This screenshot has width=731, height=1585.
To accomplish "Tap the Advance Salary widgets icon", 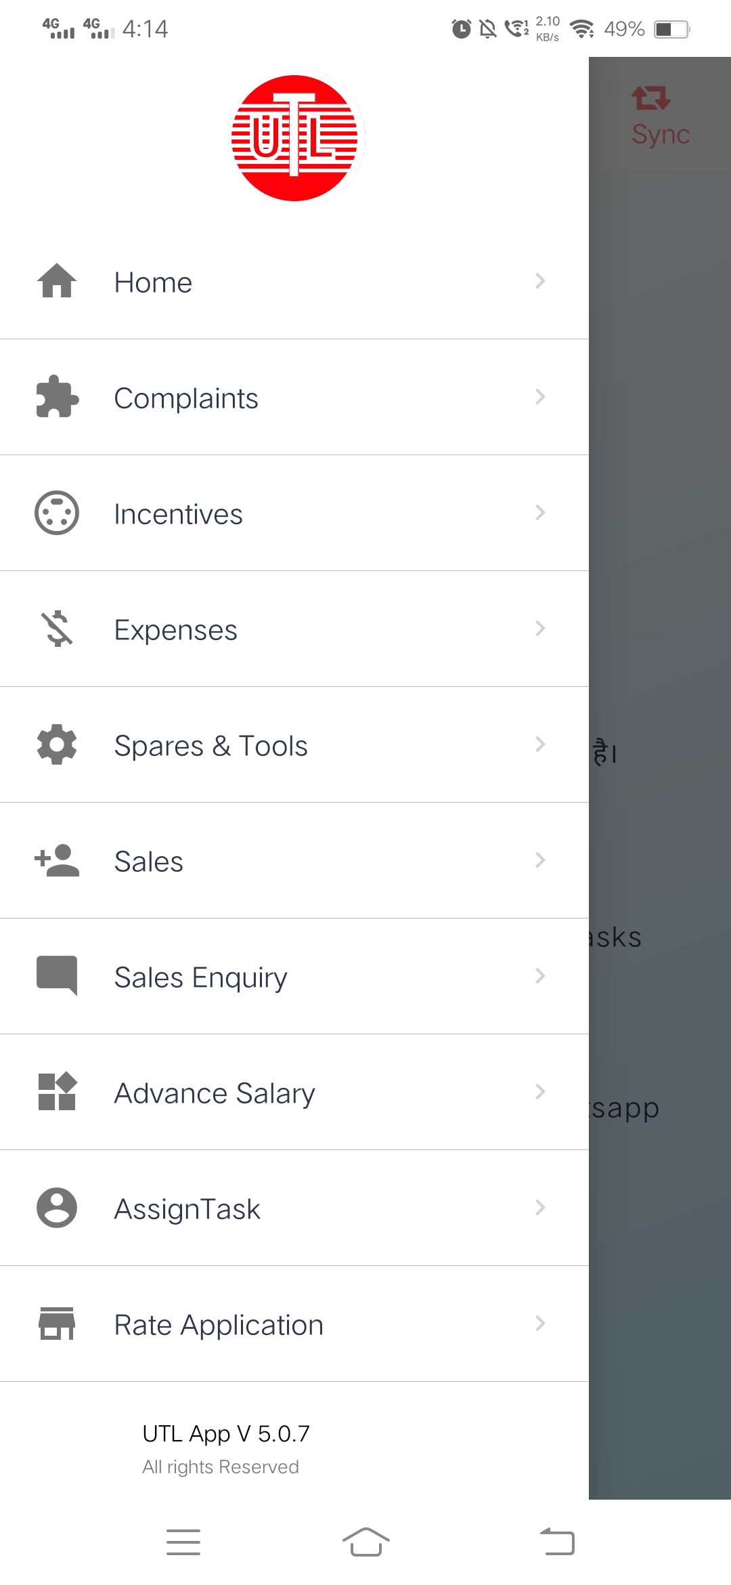I will coord(57,1092).
